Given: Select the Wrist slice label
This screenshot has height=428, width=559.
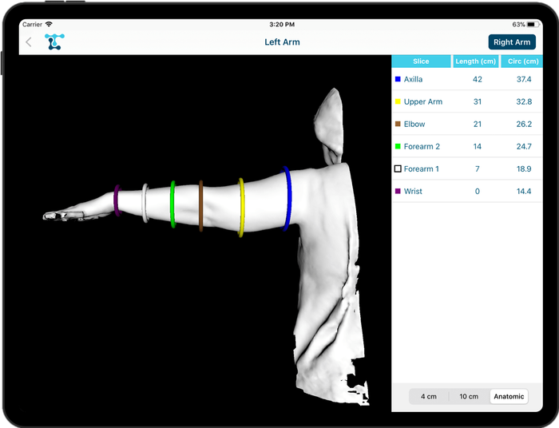Looking at the screenshot, I should 413,192.
